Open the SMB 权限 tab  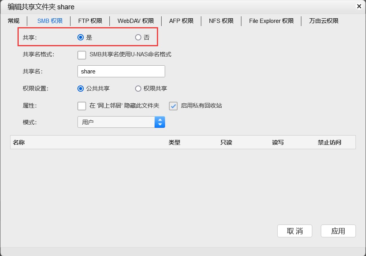pyautogui.click(x=50, y=21)
